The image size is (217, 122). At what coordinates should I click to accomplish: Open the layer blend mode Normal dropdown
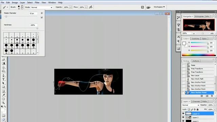coord(191,105)
